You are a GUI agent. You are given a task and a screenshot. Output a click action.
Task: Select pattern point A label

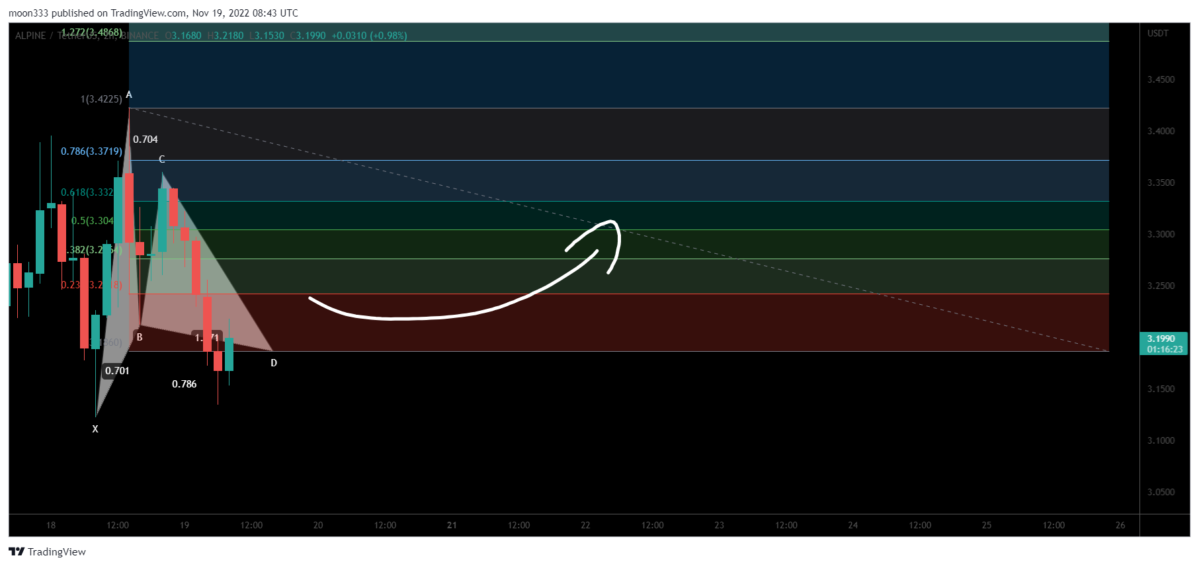[x=129, y=95]
